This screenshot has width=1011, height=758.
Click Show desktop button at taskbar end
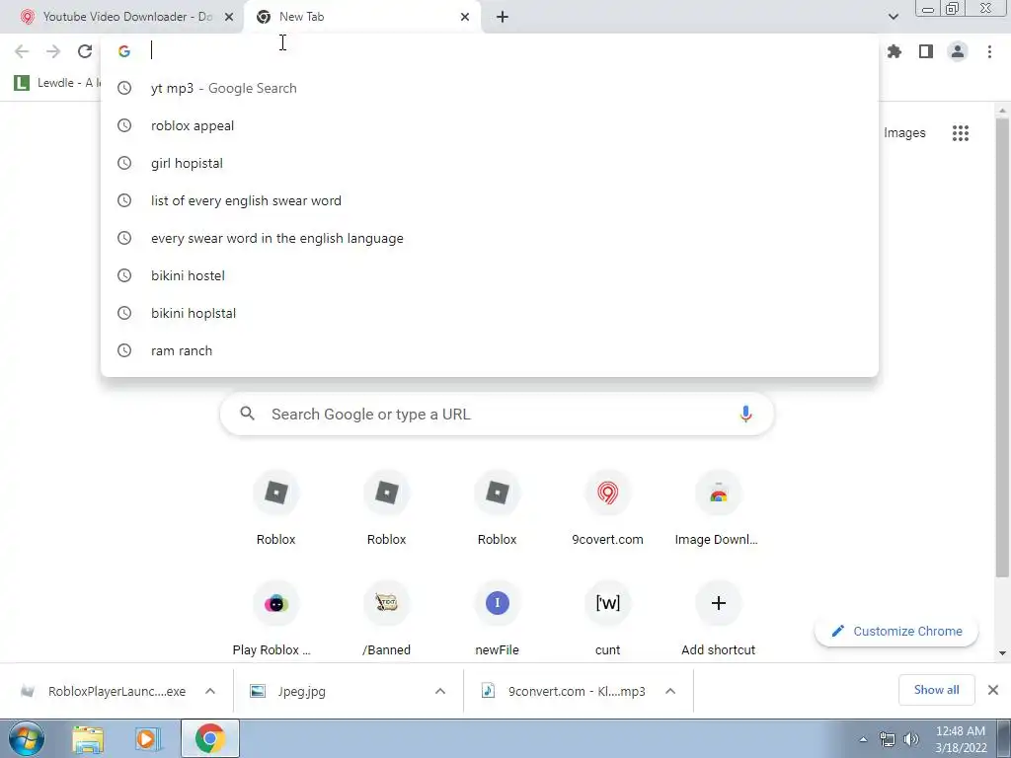1004,738
